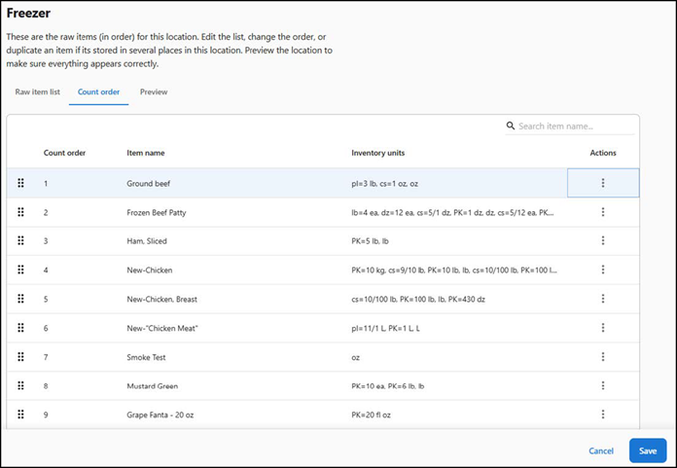Click drag handle for Mustard Green row
The width and height of the screenshot is (677, 468).
tap(20, 385)
